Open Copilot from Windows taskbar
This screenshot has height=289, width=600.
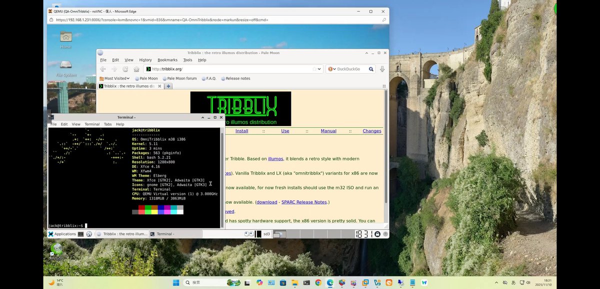click(259, 282)
